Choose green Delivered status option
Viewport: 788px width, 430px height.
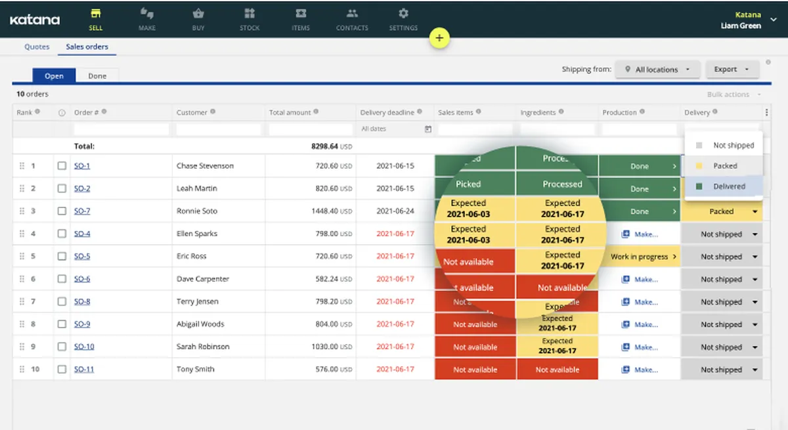coord(724,186)
